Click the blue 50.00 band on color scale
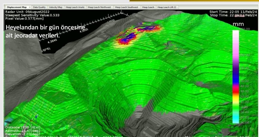Image resolution: width=259 pixels, height=137 pixels. (236, 80)
